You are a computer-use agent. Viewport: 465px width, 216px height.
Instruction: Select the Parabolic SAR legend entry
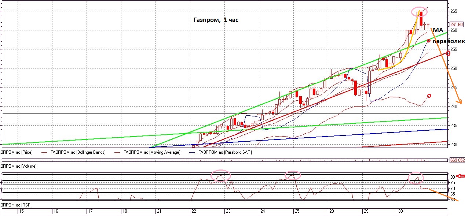tap(225, 152)
